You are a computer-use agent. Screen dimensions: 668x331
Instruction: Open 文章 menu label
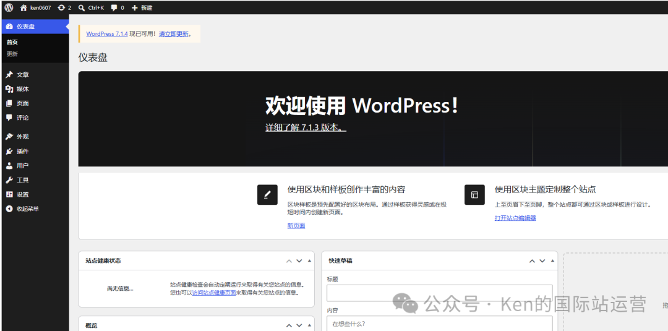(x=23, y=74)
